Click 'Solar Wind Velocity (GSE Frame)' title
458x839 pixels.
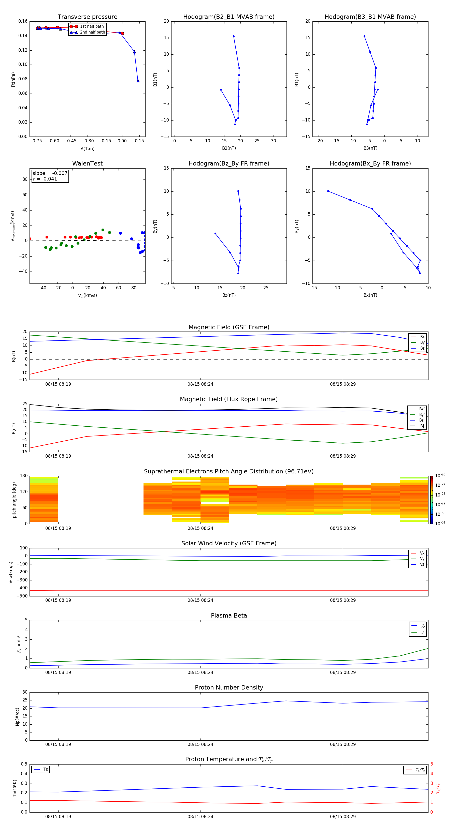pyautogui.click(x=229, y=543)
